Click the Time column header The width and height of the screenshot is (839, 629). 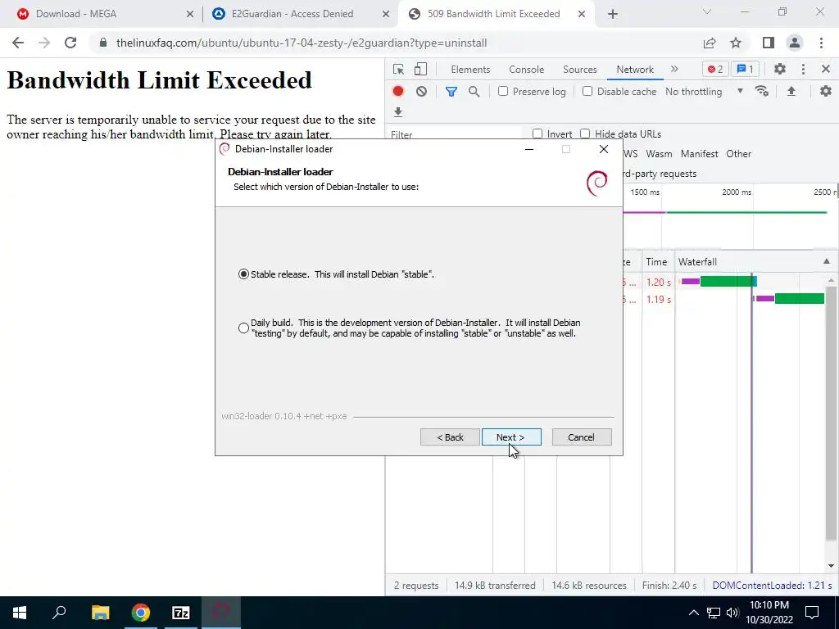tap(658, 261)
